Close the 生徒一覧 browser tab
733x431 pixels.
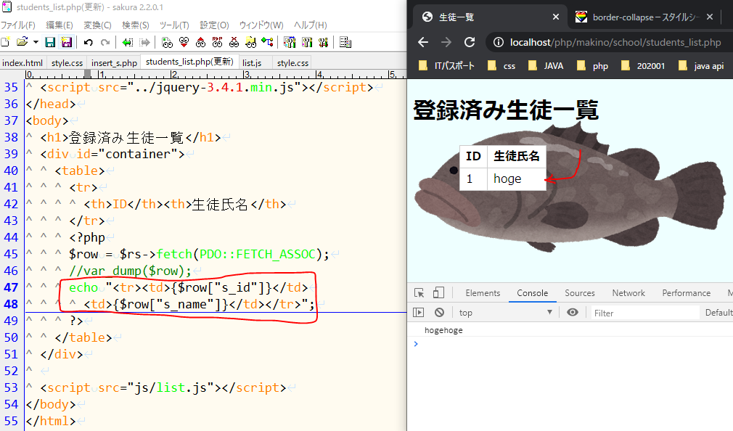556,17
